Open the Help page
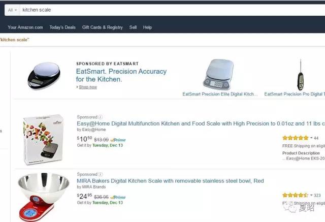325x222 pixels. 148,27
